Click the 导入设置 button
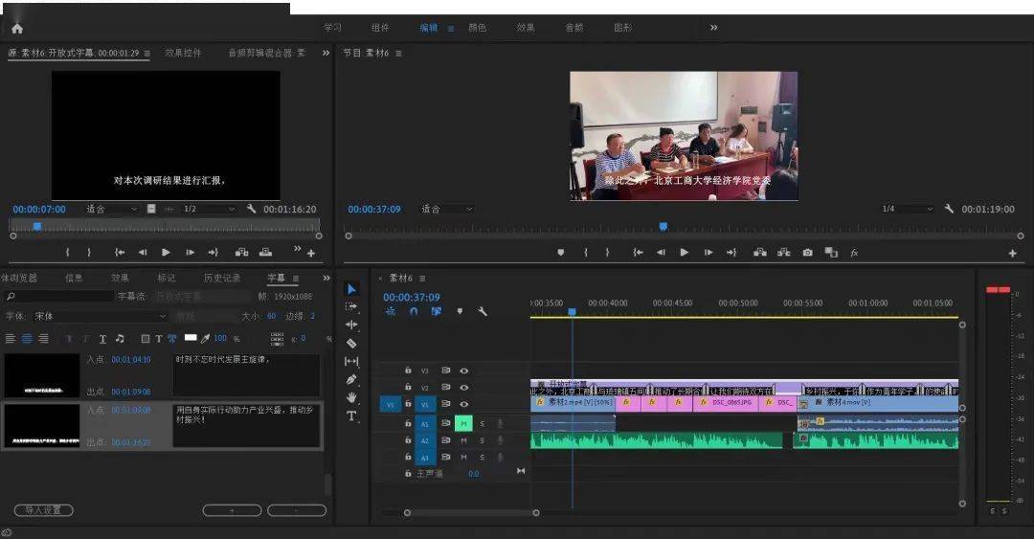1034x539 pixels. point(43,510)
